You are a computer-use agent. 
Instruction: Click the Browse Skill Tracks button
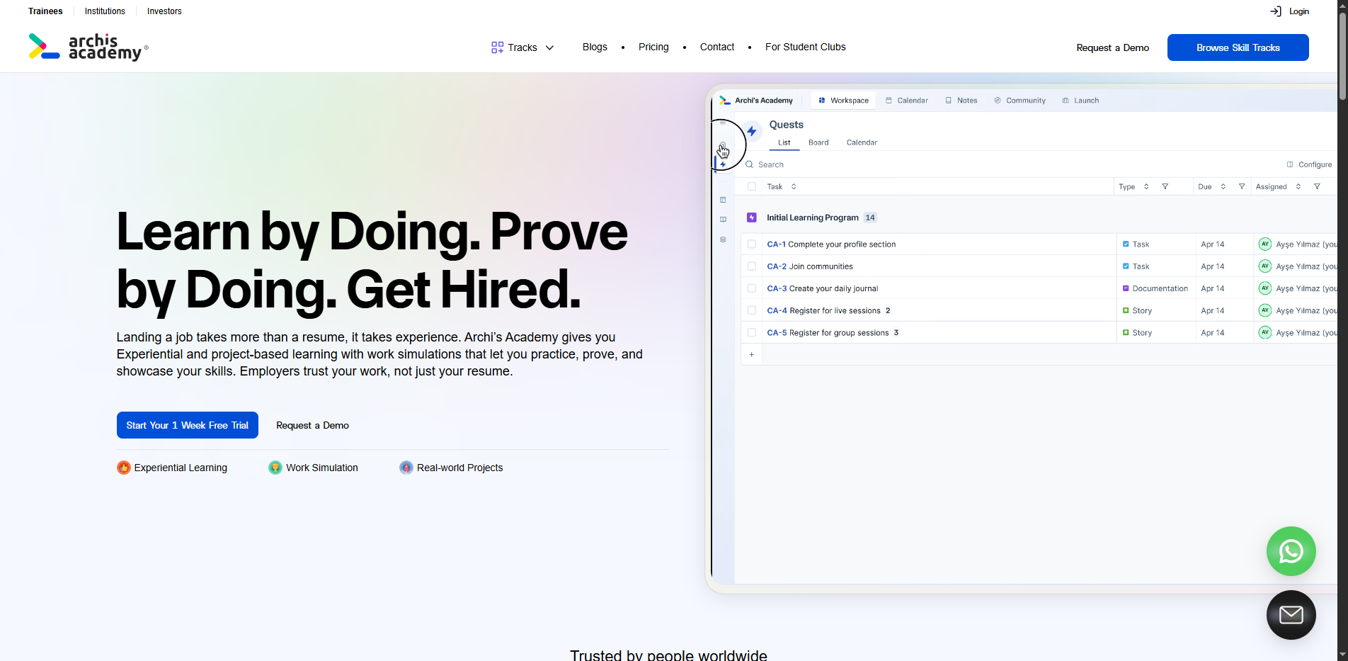(1238, 47)
